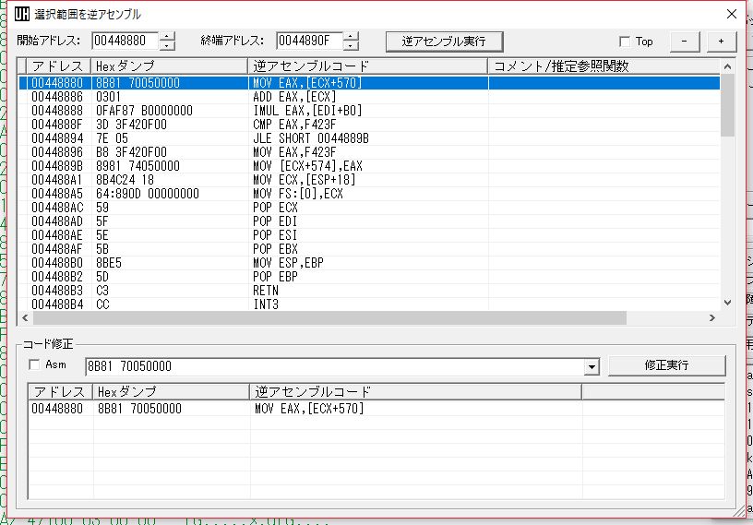The width and height of the screenshot is (753, 525).
Task: Increment the end address spinner up
Action: click(351, 37)
